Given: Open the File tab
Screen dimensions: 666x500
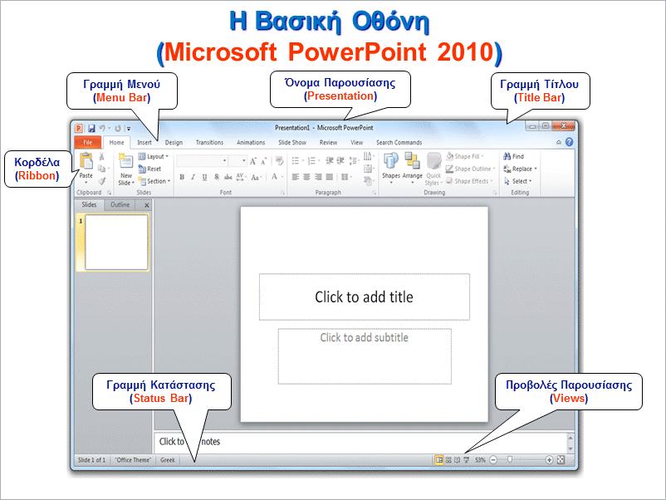Looking at the screenshot, I should click(87, 142).
